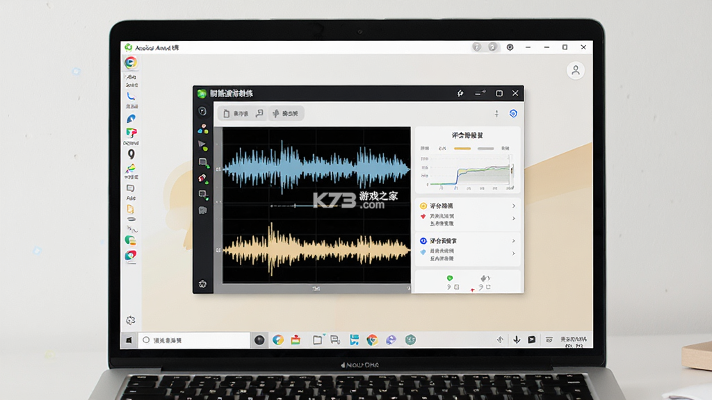Click the colorful C logo in the outer sidebar
The height and width of the screenshot is (400, 712).
(131, 62)
